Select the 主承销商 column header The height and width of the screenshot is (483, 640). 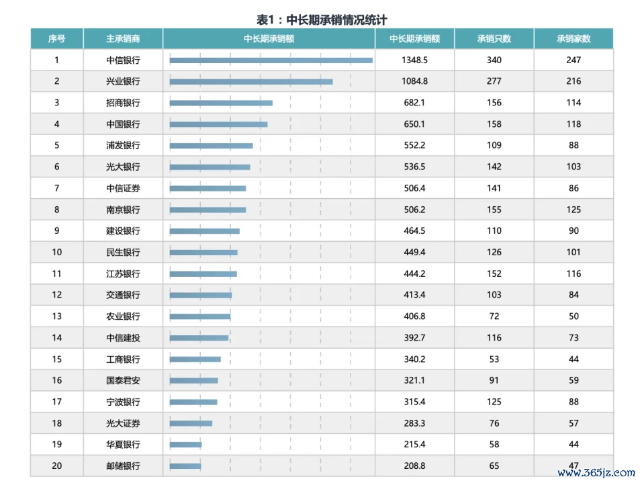123,39
